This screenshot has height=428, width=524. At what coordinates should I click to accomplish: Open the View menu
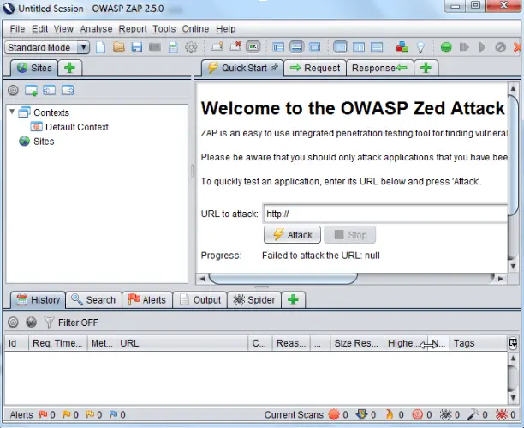pyautogui.click(x=63, y=29)
